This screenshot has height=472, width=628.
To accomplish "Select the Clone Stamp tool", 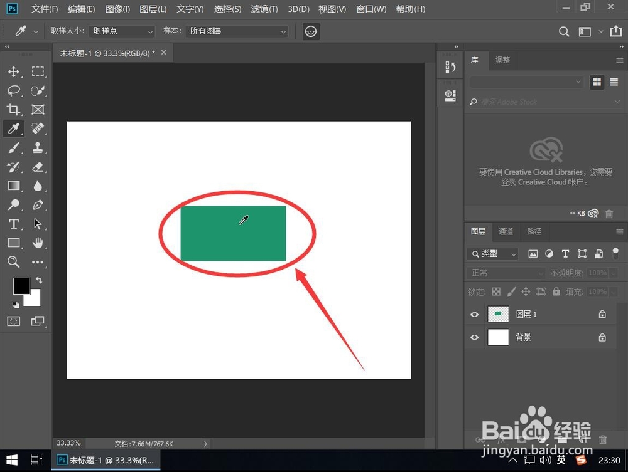I will [38, 147].
